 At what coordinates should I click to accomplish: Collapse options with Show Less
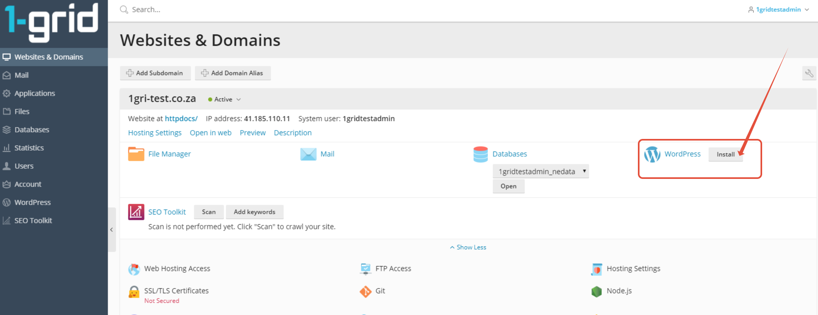tap(468, 247)
